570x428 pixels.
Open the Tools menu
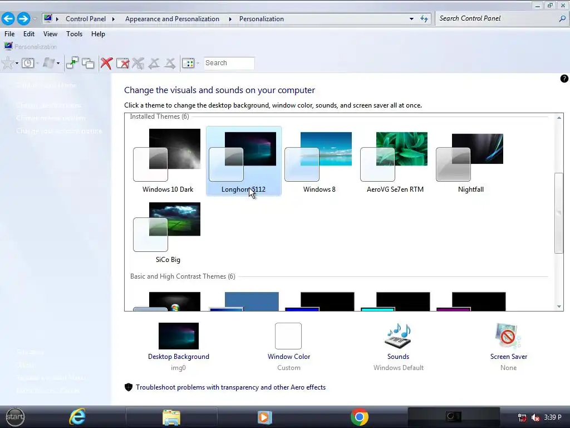tap(74, 34)
